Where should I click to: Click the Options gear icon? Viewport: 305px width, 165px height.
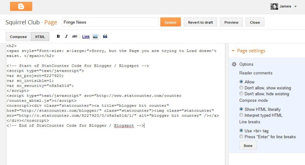click(234, 64)
